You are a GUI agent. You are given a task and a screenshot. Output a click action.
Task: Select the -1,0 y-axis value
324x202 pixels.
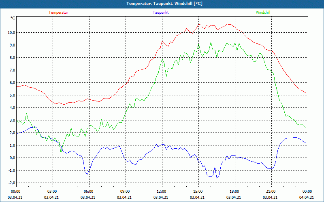pyautogui.click(x=12, y=170)
